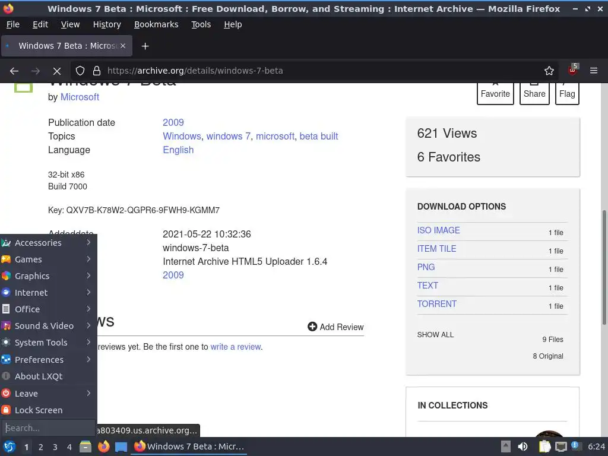Viewport: 608px width, 456px height.
Task: Open the 'windows 7' topic link
Action: tap(229, 136)
